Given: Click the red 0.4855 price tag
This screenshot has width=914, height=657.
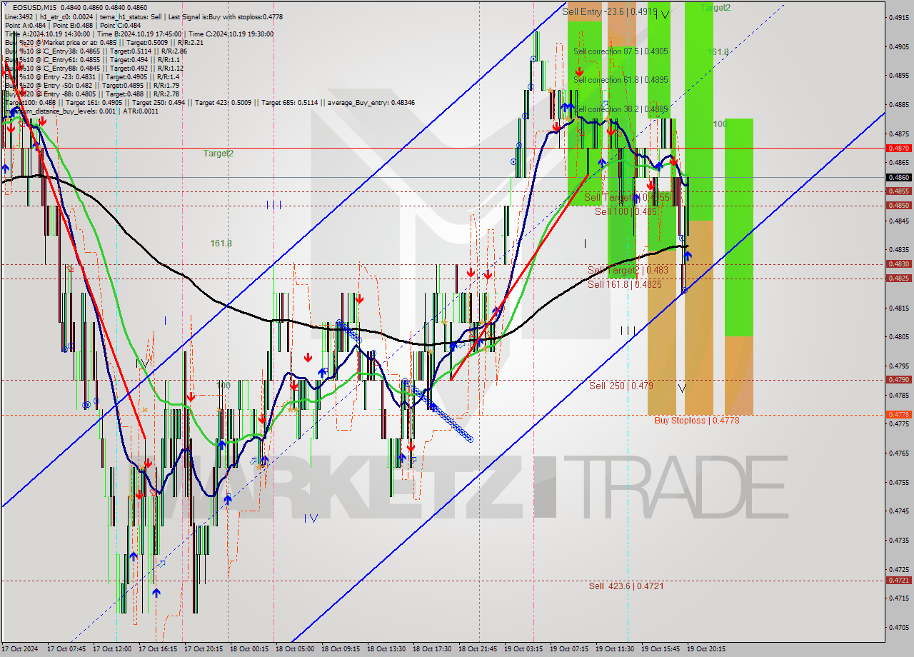Looking at the screenshot, I should pyautogui.click(x=898, y=191).
